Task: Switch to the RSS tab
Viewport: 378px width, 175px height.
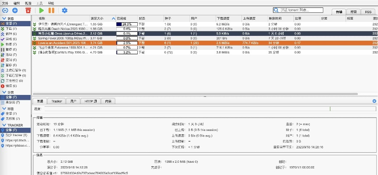Action: click(x=368, y=12)
